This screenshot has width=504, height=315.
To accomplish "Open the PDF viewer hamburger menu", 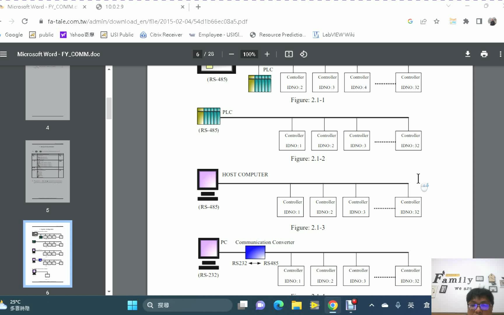I will [3, 54].
